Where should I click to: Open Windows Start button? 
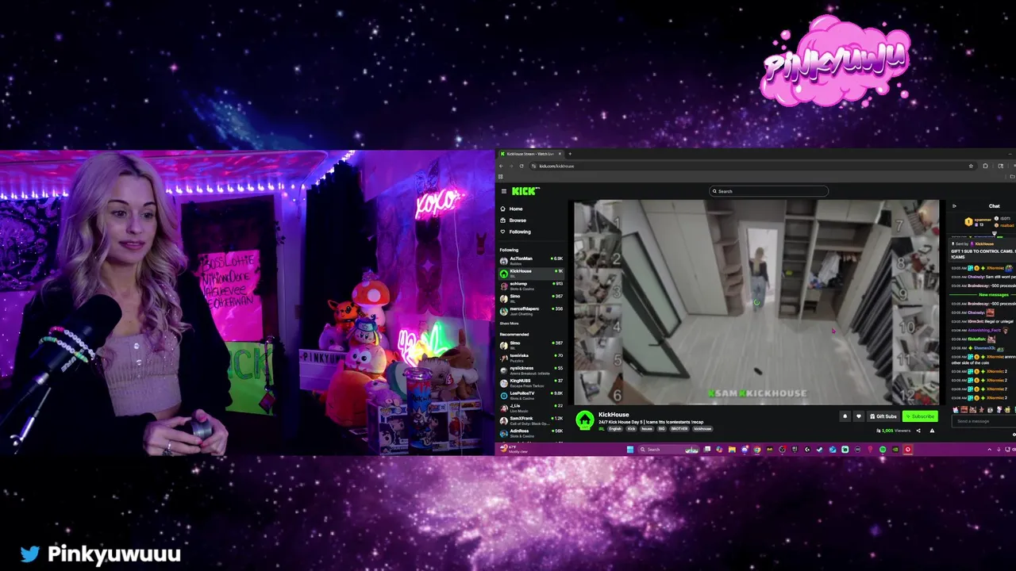click(x=630, y=450)
